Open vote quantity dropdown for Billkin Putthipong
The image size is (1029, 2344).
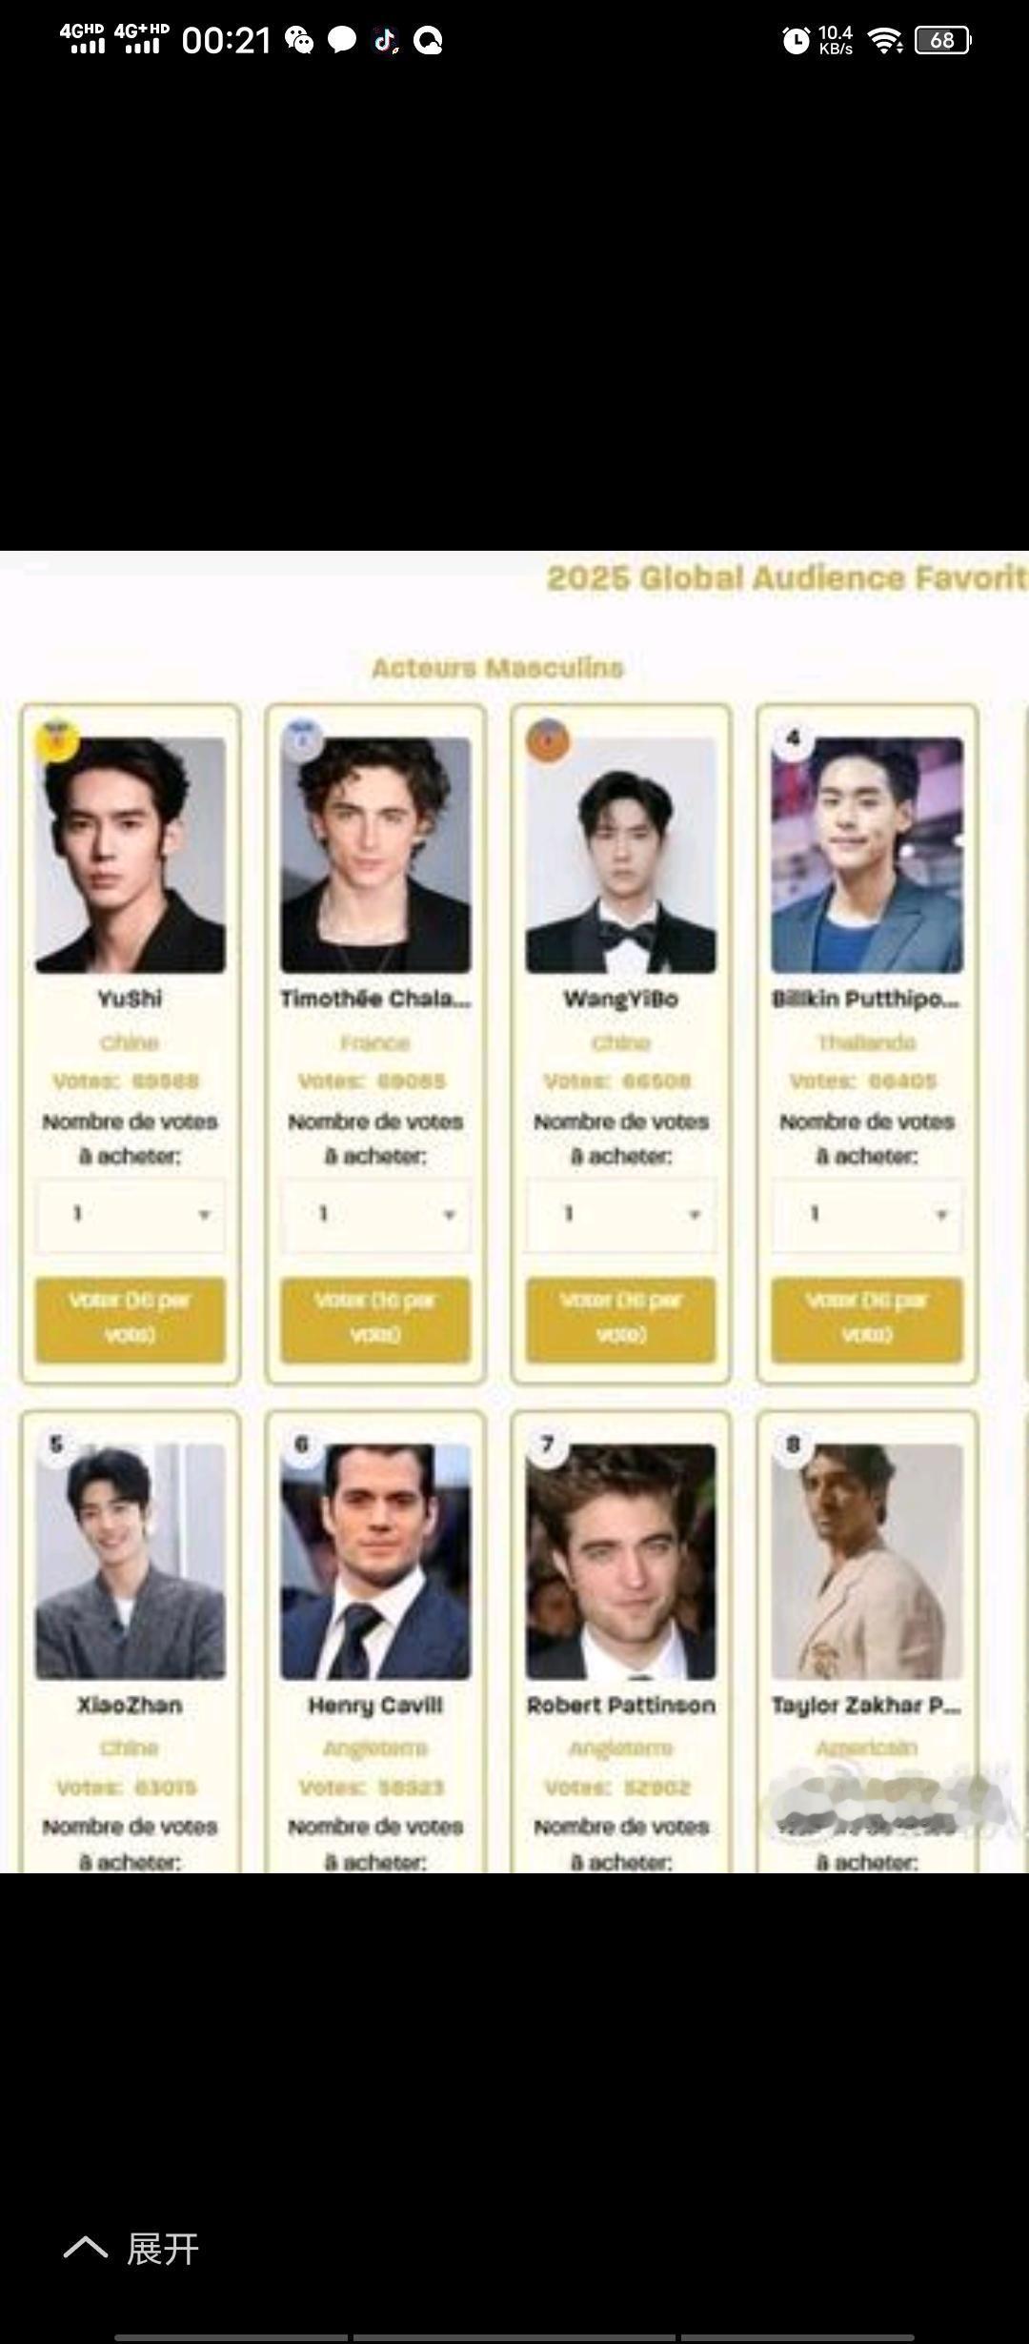pos(867,1214)
